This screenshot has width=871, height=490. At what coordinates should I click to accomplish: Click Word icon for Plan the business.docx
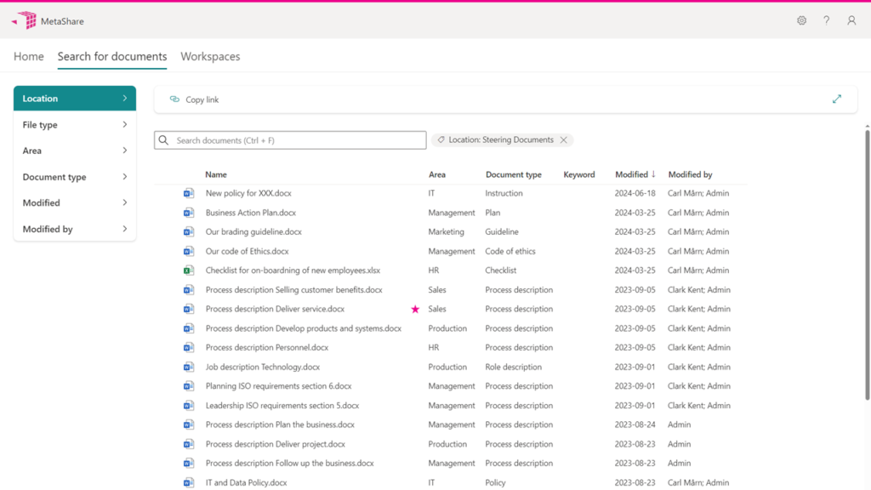coord(189,424)
